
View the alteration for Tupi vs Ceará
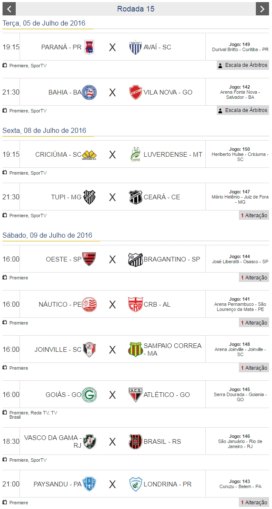click(x=254, y=215)
